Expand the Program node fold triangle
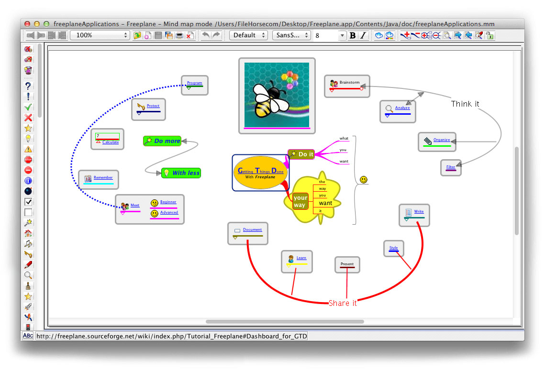The height and width of the screenshot is (369, 545). (189, 88)
